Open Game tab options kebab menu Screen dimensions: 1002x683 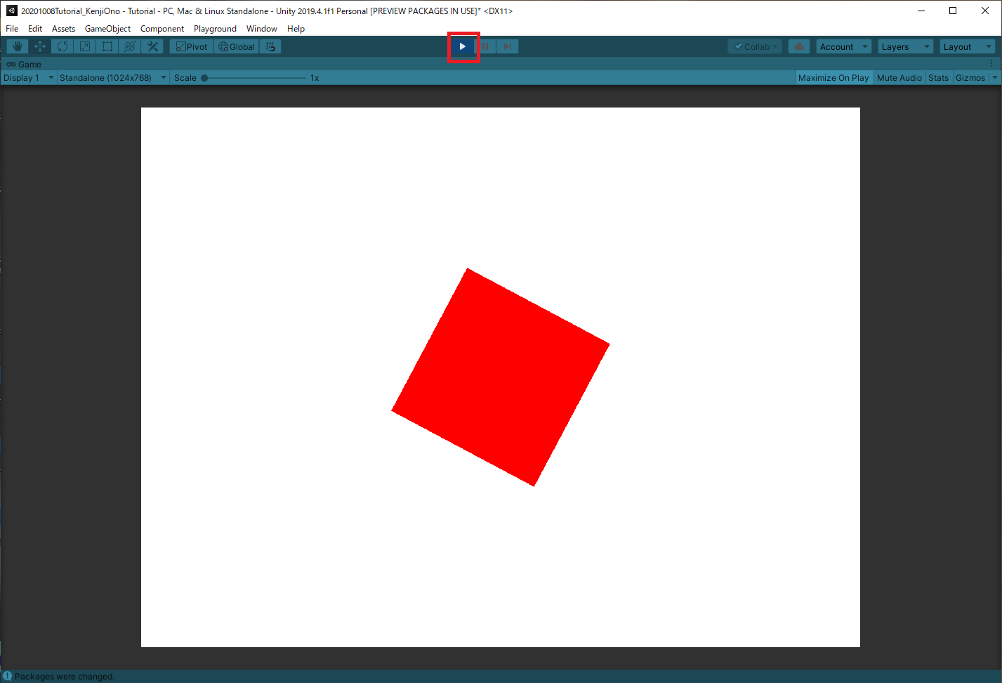coord(991,64)
